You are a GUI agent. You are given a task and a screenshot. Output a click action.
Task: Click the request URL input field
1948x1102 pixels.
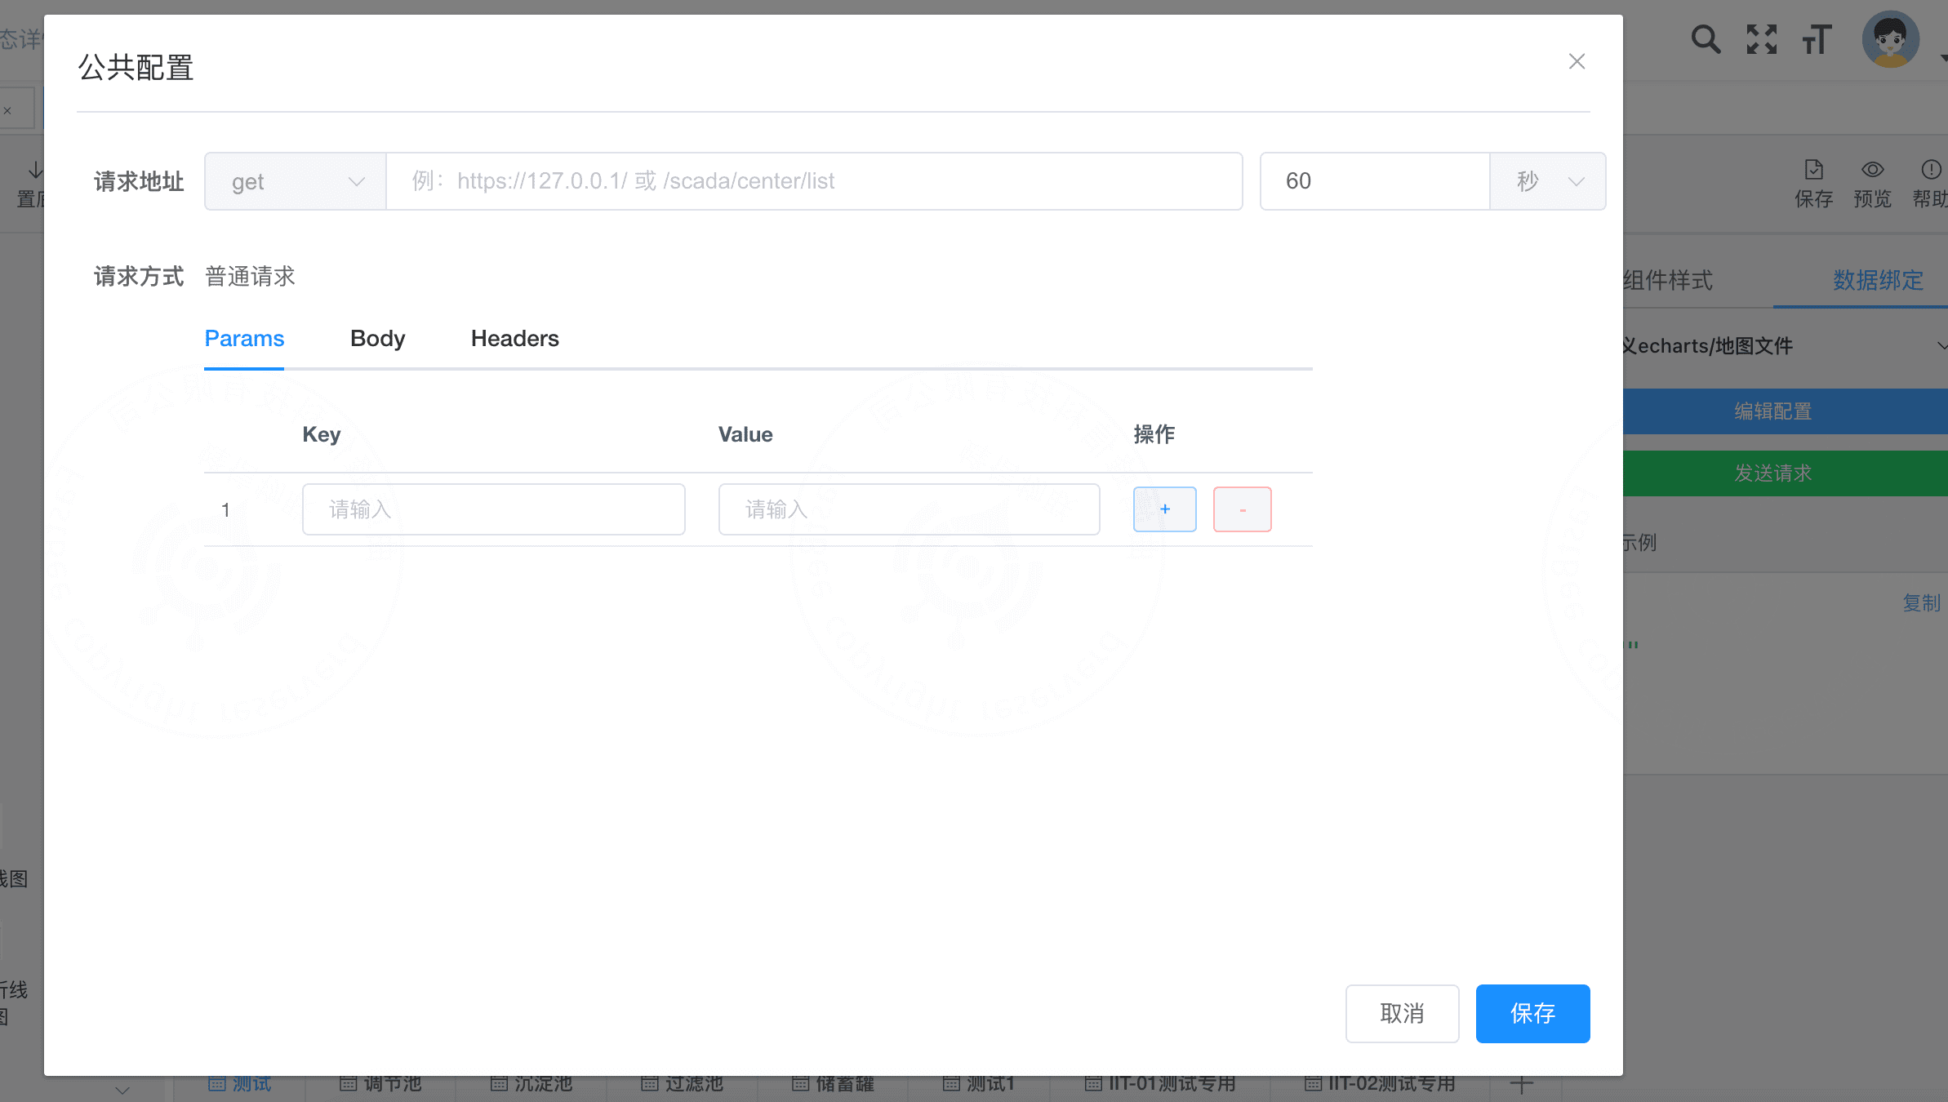(x=814, y=181)
